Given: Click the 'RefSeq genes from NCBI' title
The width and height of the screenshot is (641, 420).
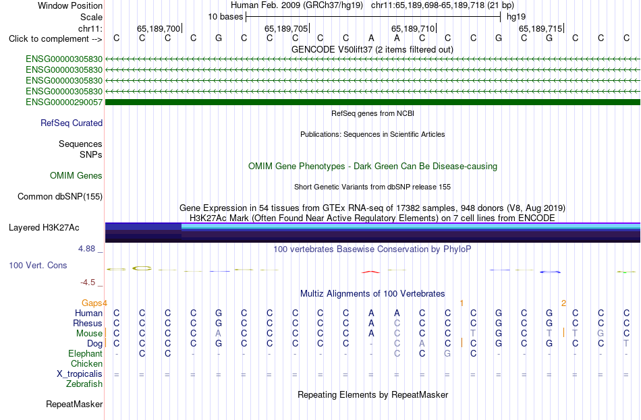Looking at the screenshot, I should tap(373, 113).
